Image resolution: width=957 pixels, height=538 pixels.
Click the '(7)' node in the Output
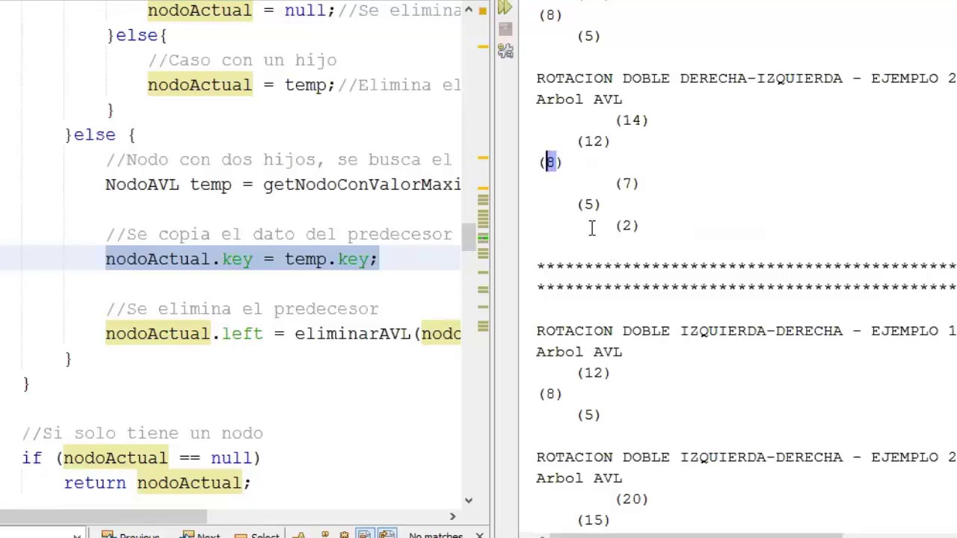tap(627, 183)
